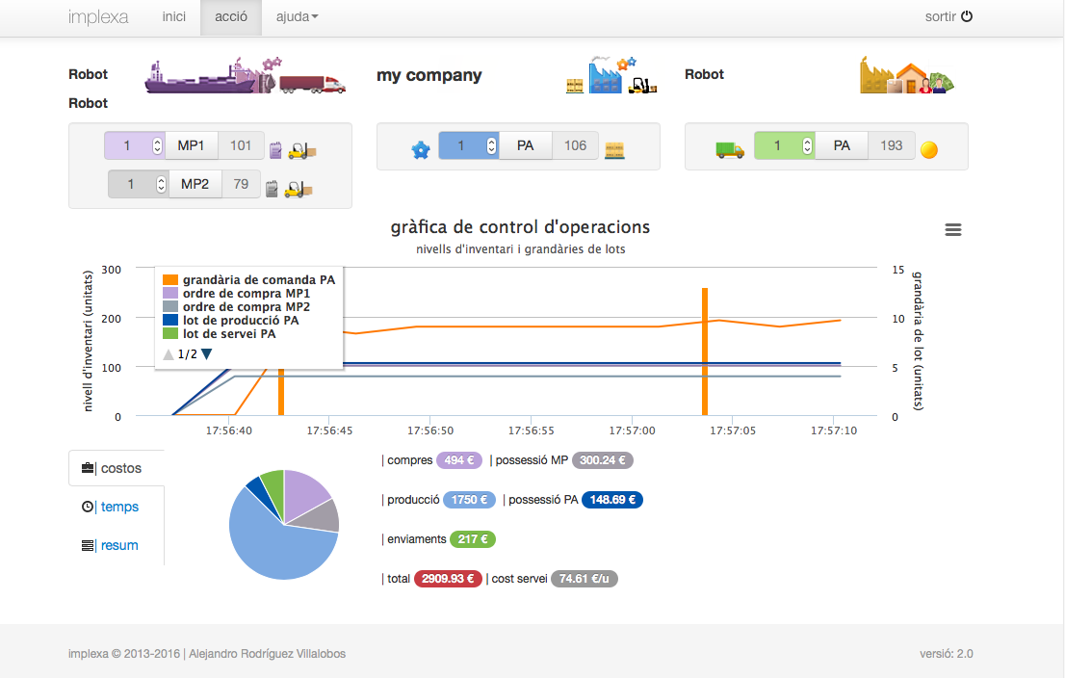The width and height of the screenshot is (1065, 678).
Task: Click the yellow coin icon beside 193
Action: click(x=929, y=149)
